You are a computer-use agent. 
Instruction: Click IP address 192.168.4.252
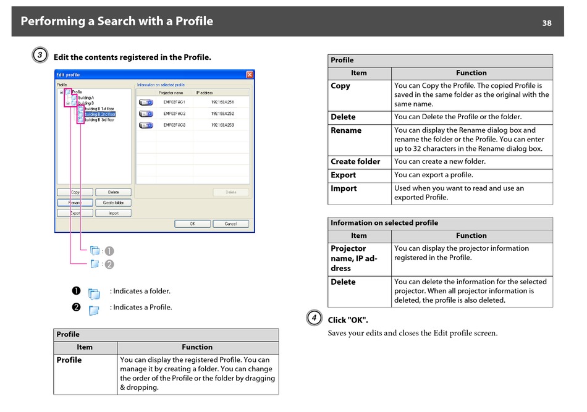[222, 114]
